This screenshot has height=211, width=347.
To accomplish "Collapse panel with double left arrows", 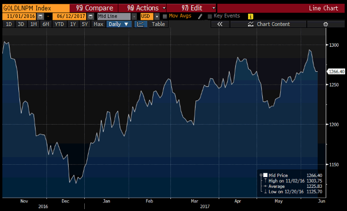I will pos(220,24).
